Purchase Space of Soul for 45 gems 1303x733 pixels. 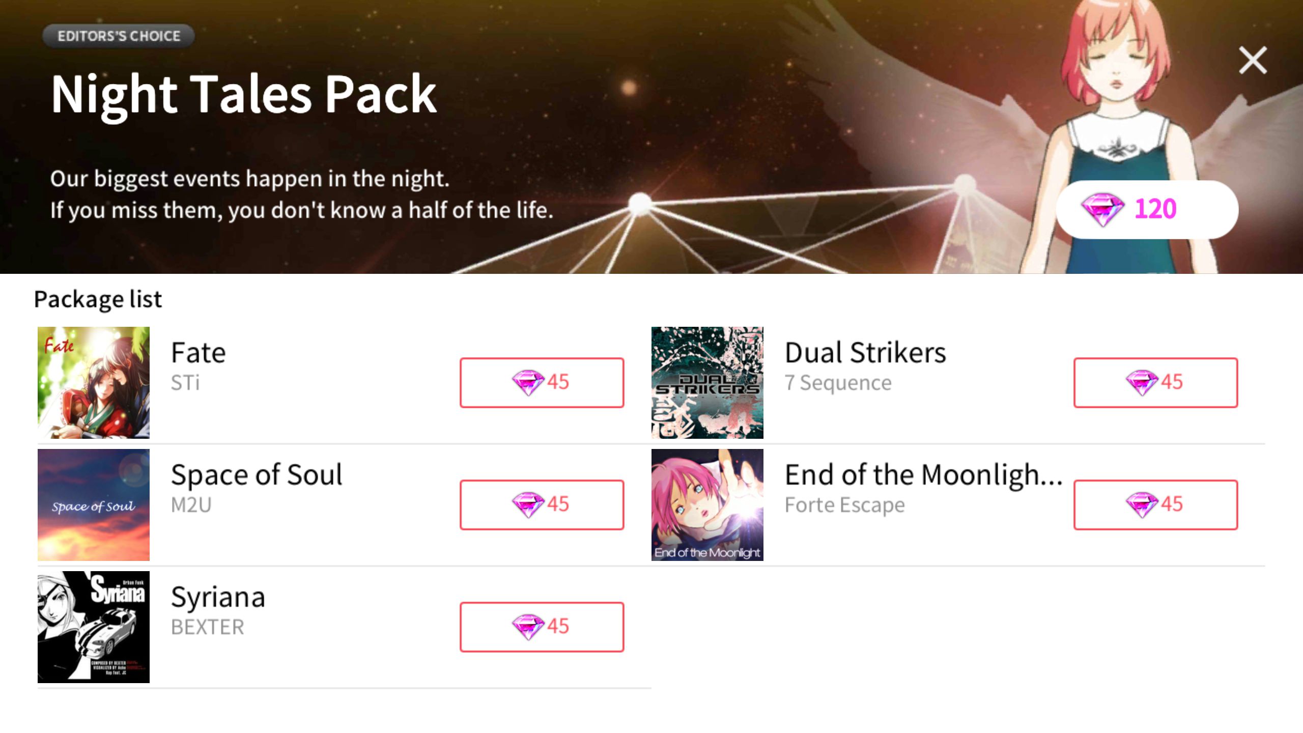coord(542,504)
